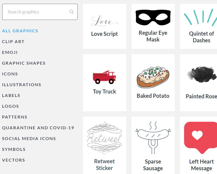Viewport: 217px width, 174px height.
Task: Go to the Illustrations category
Action: 22,85
